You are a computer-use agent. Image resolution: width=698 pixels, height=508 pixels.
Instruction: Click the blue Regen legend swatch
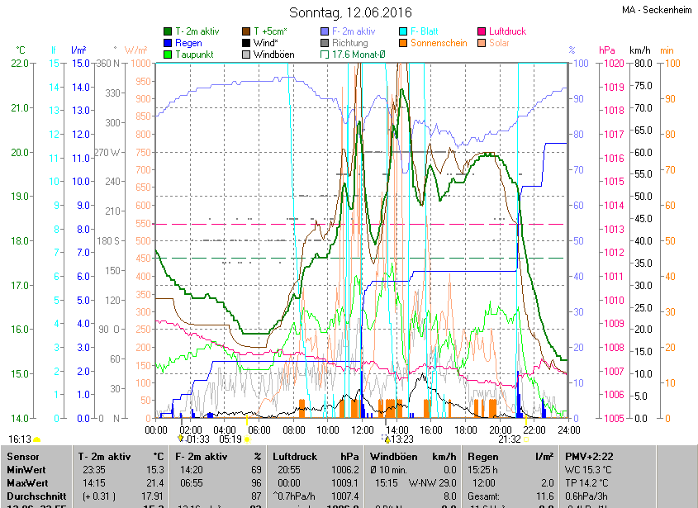coord(168,43)
